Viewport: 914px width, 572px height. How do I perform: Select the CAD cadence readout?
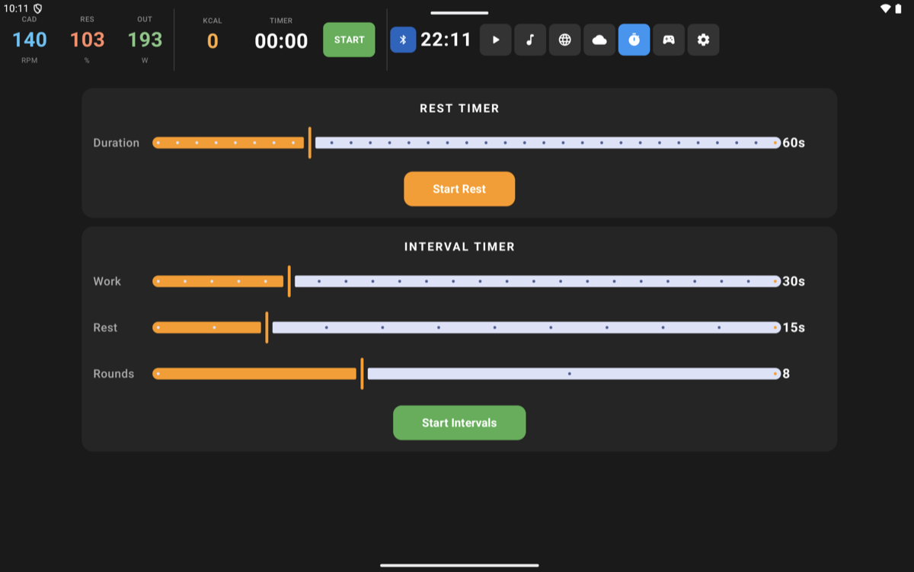[x=28, y=40]
